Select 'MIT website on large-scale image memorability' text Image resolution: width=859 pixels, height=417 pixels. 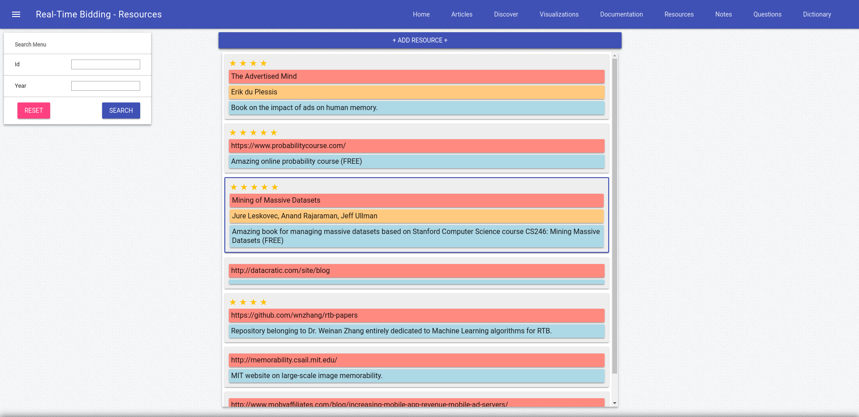417,376
